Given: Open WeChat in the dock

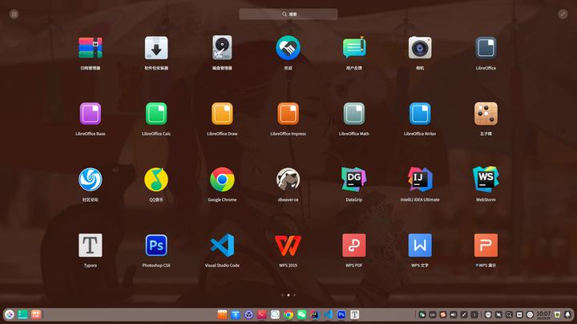Looking at the screenshot, I should (301, 314).
